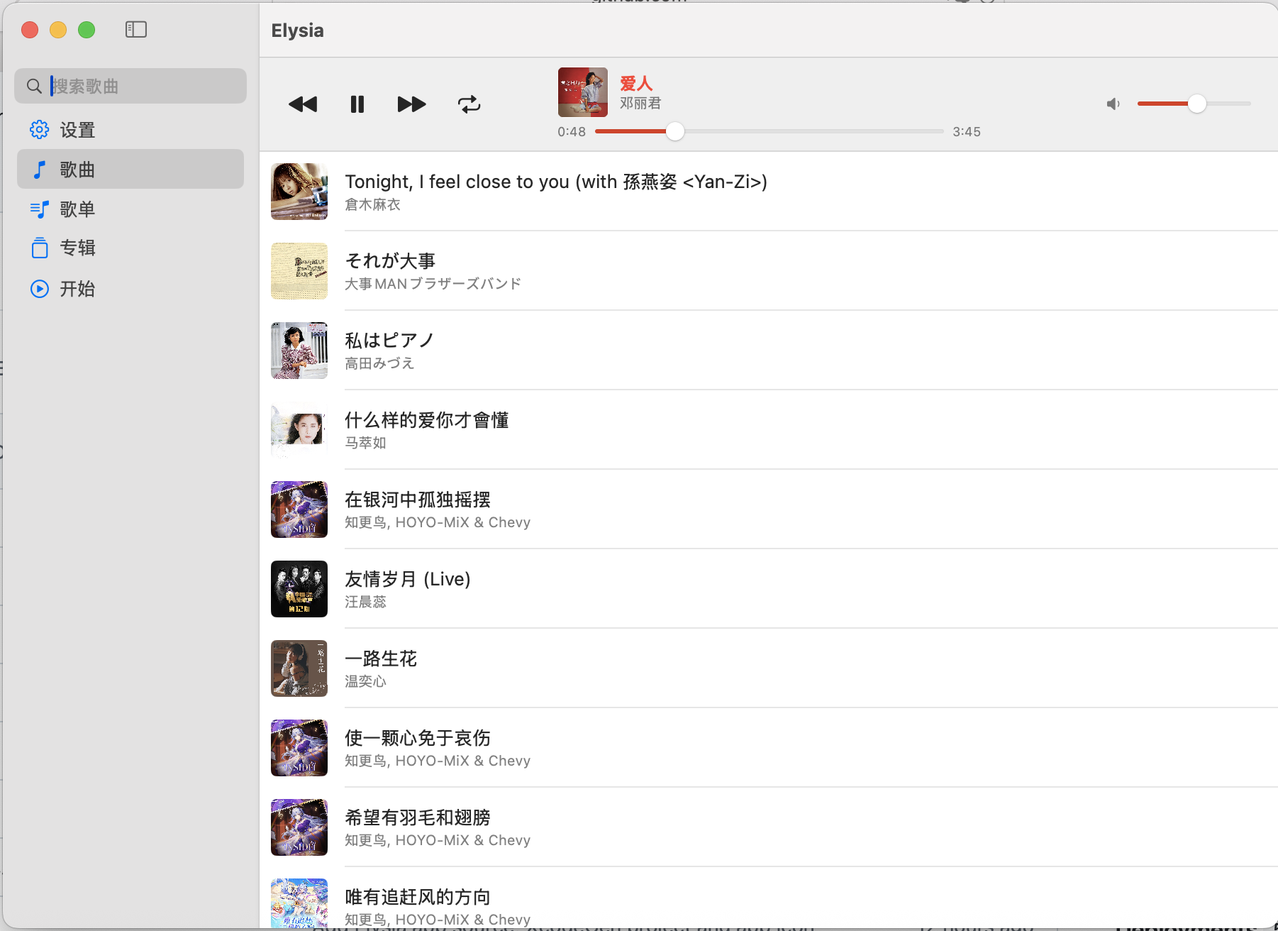
Task: Open 开始 in the sidebar
Action: click(130, 288)
